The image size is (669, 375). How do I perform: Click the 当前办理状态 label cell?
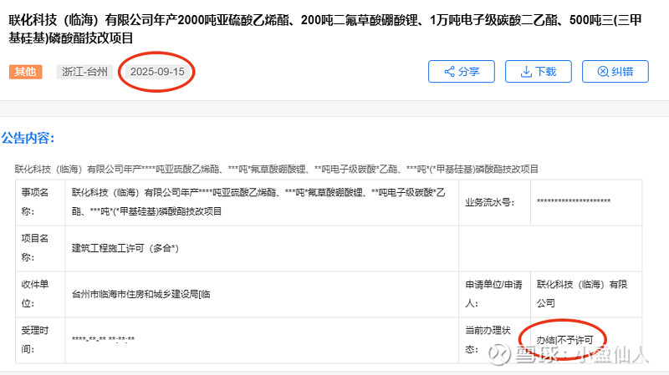tap(494, 340)
